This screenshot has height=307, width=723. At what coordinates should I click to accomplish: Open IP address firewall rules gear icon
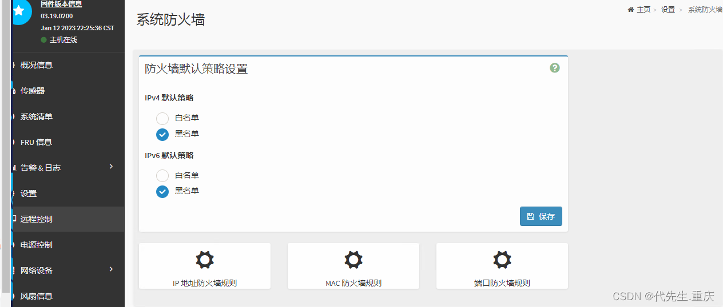click(205, 260)
